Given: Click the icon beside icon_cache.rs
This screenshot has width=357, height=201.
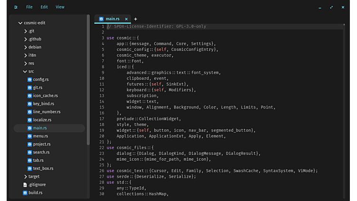Looking at the screenshot, I should pyautogui.click(x=29, y=96).
